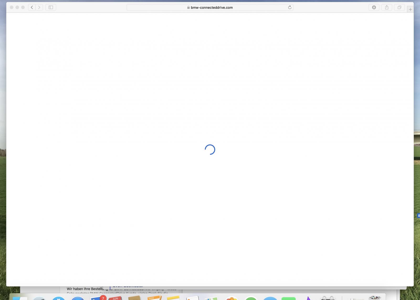Open the Trash in the Dock

tap(375, 298)
